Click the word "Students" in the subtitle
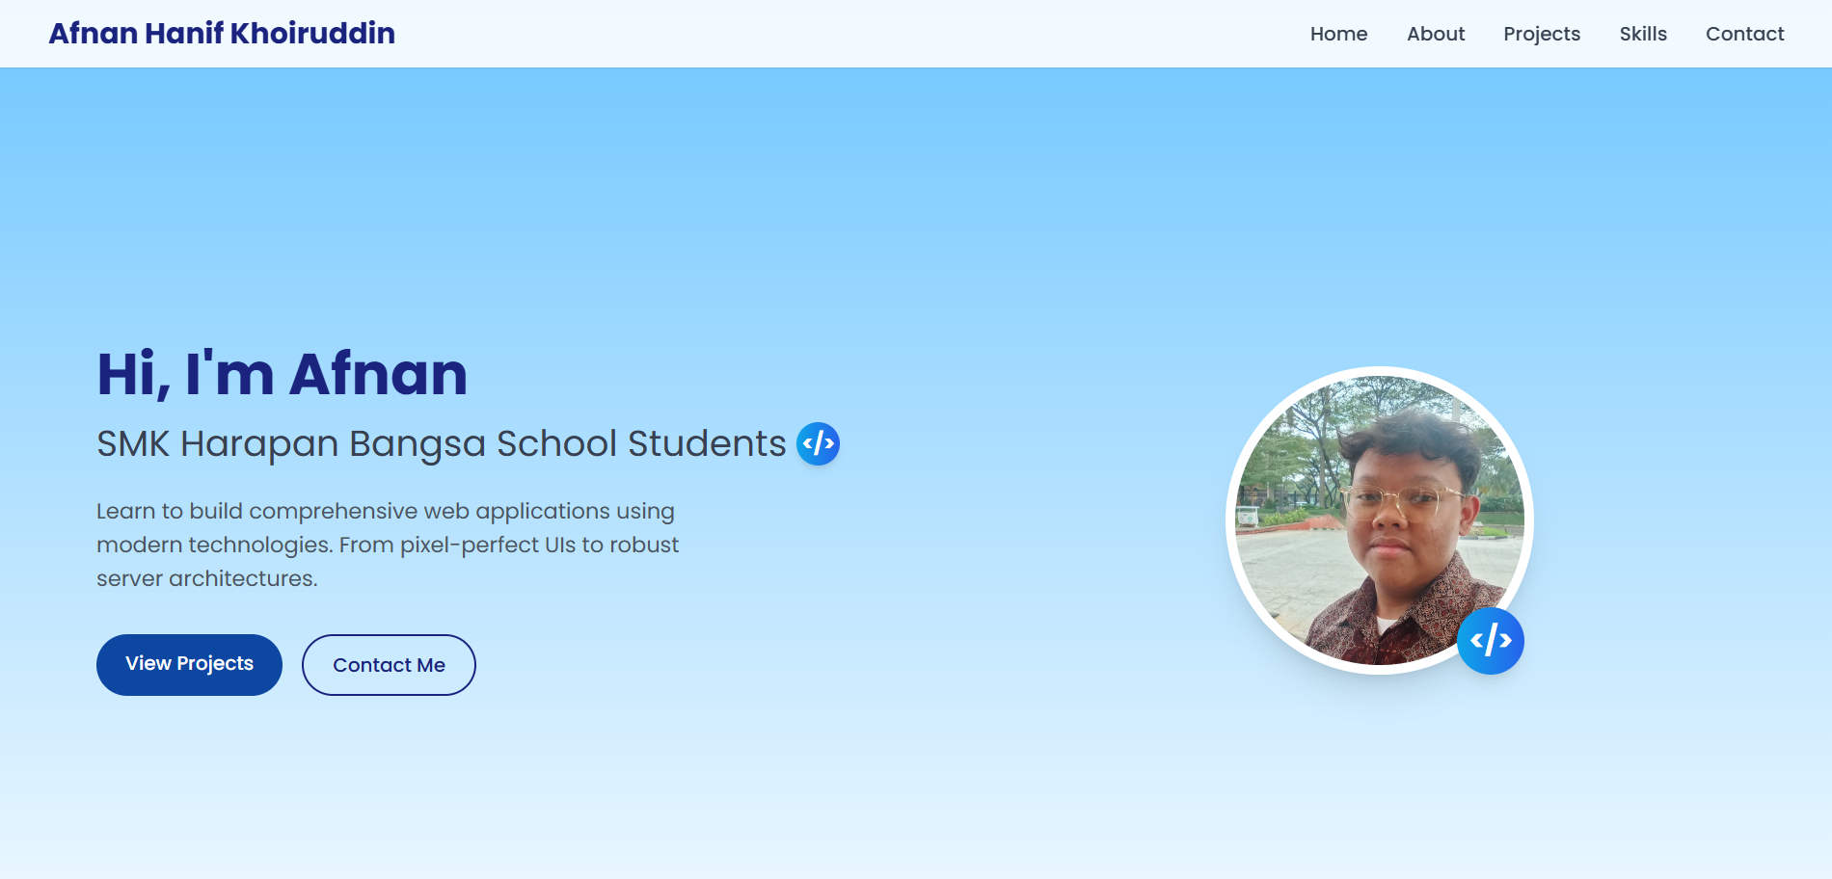1832x879 pixels. [706, 444]
